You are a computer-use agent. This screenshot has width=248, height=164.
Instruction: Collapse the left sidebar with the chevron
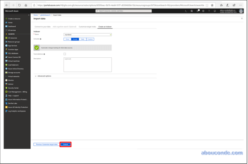(29, 15)
